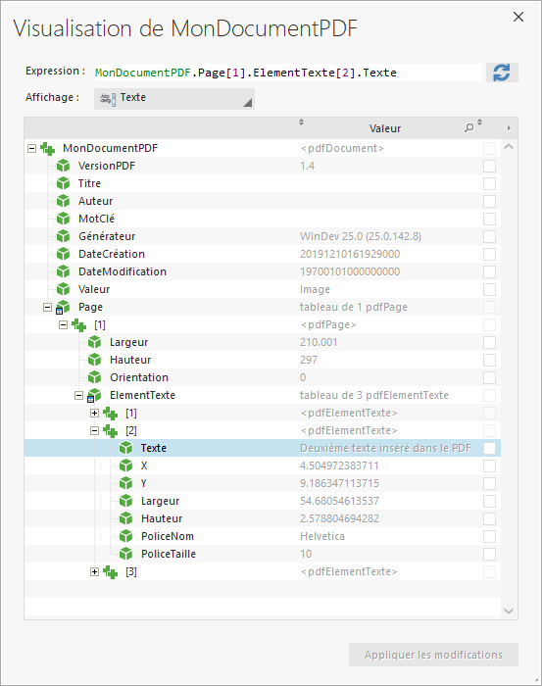542x686 pixels.
Task: Tick the checkbox on the Texte row
Action: click(x=489, y=448)
